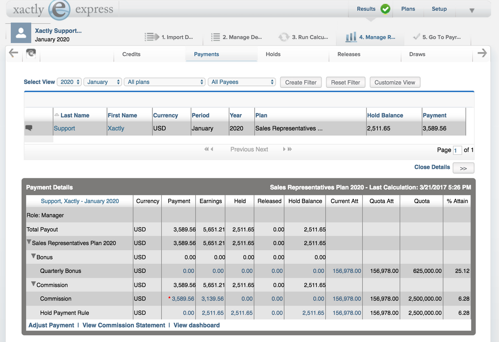Open the January month dropdown
The width and height of the screenshot is (499, 342).
point(103,82)
